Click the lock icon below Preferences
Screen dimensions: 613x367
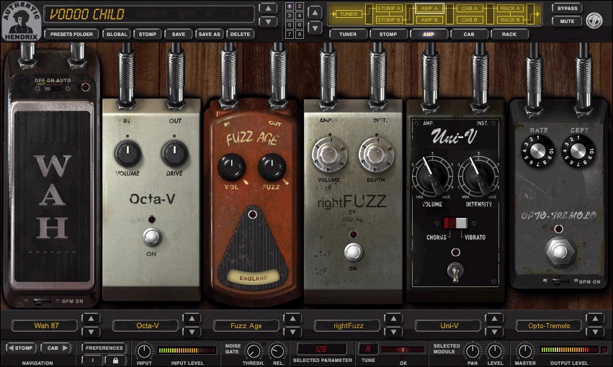[115, 361]
